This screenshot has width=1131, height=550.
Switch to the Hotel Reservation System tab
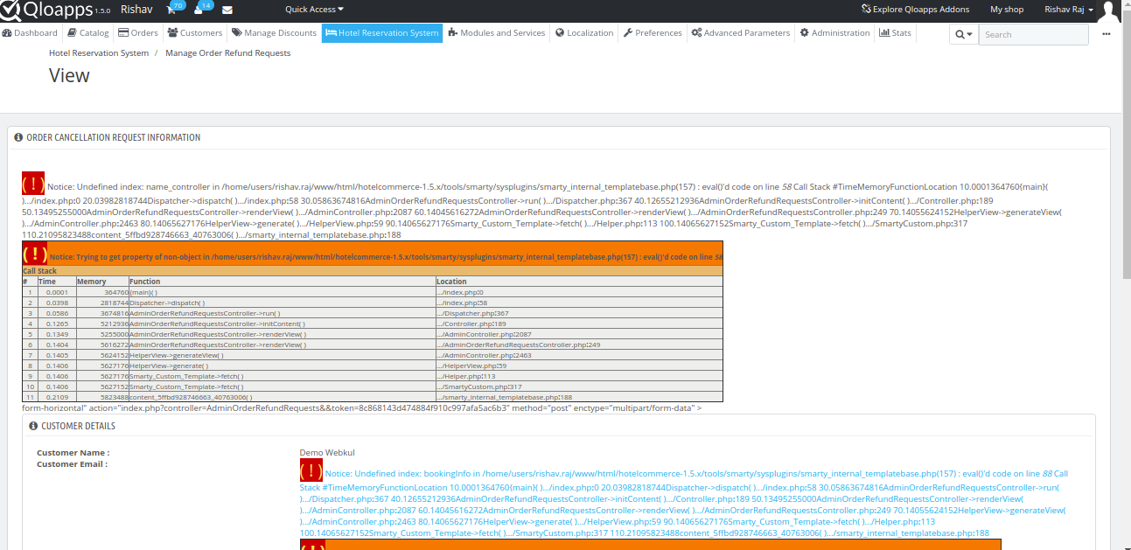pos(384,33)
